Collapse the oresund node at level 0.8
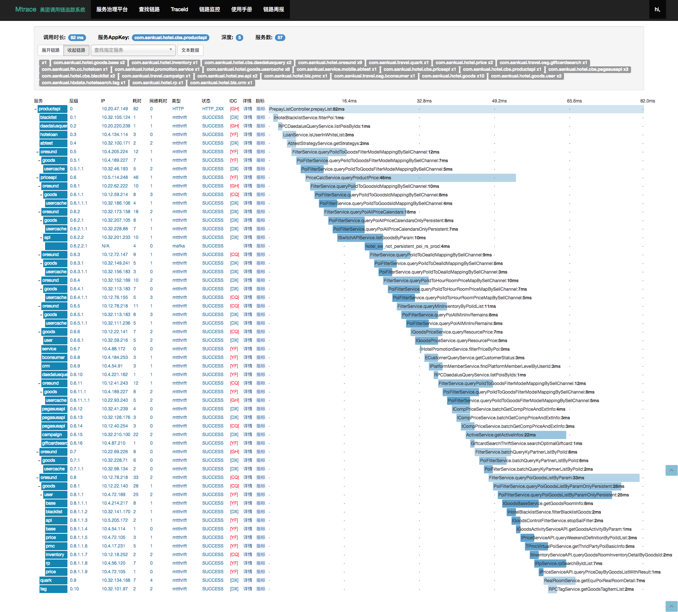 pyautogui.click(x=37, y=478)
